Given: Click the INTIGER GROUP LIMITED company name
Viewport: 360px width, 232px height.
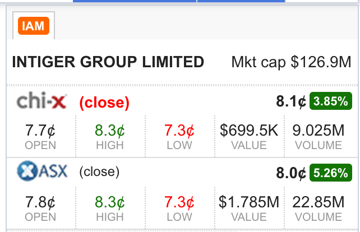Looking at the screenshot, I should click(108, 62).
